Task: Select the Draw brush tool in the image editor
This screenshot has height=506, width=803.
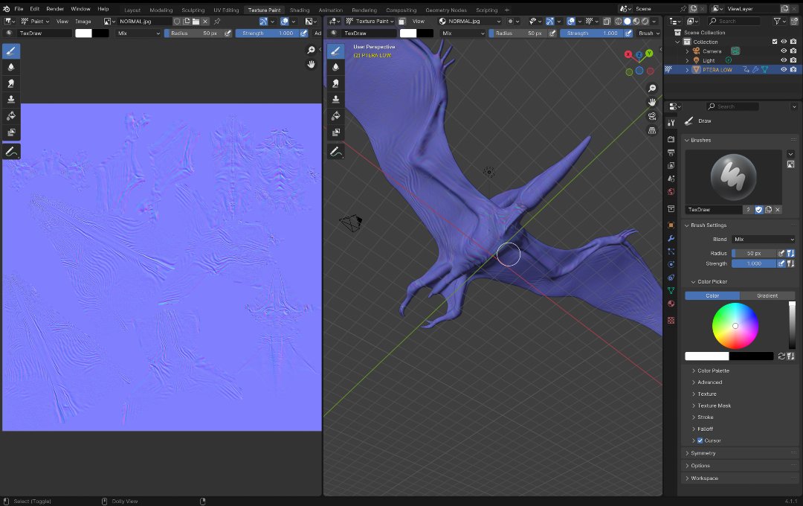Action: (11, 51)
